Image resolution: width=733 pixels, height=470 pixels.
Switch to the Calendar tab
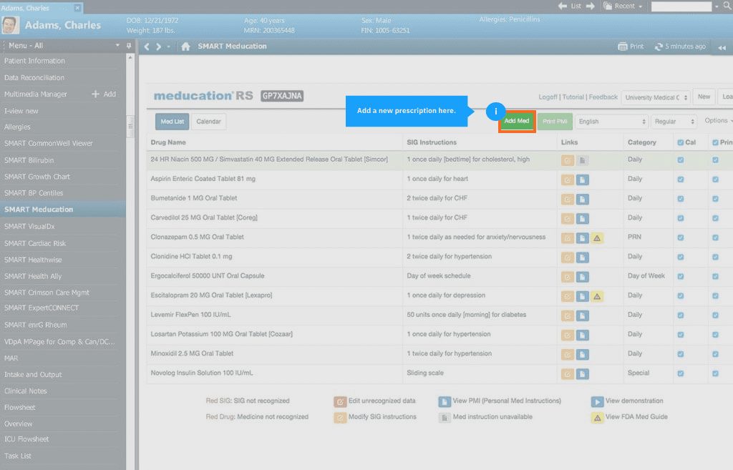point(208,122)
